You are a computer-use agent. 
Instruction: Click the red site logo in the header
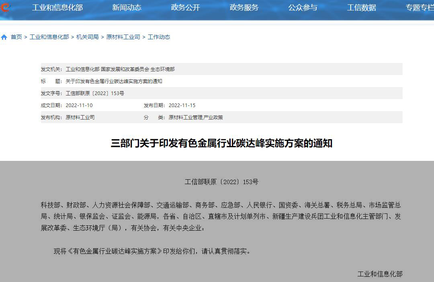pyautogui.click(x=5, y=7)
